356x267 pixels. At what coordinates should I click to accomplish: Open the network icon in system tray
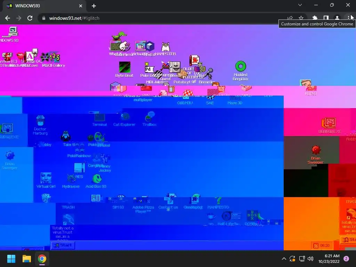(302, 259)
